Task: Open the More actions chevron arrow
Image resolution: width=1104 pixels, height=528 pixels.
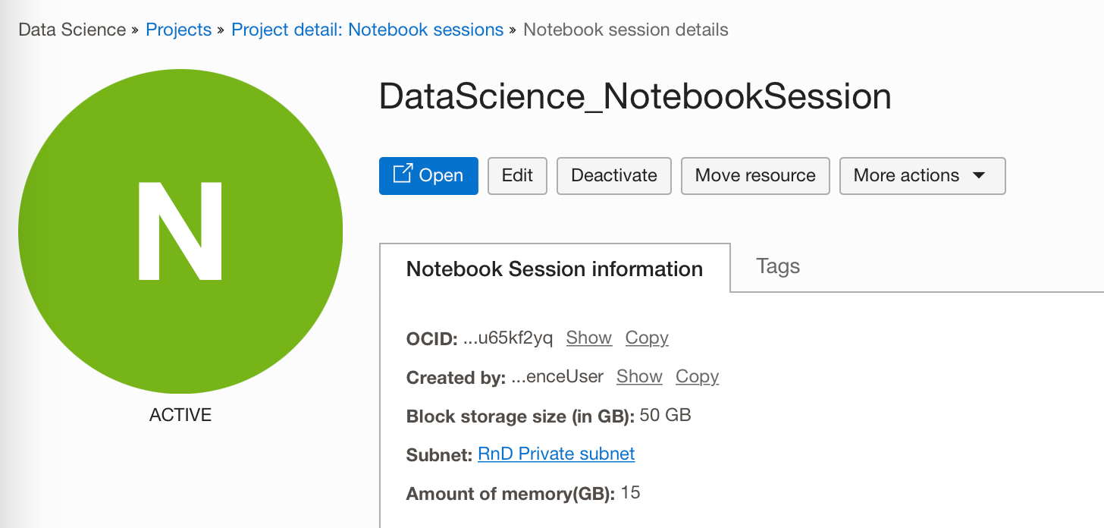Action: click(x=978, y=175)
